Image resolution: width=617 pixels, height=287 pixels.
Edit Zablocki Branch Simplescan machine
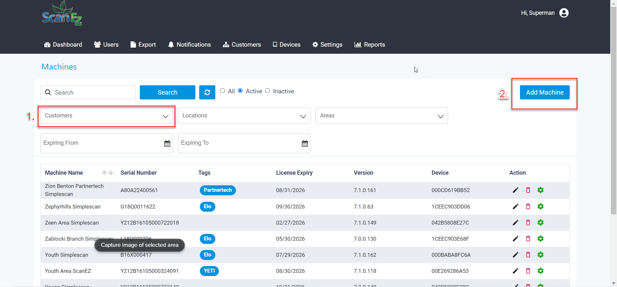coord(515,239)
